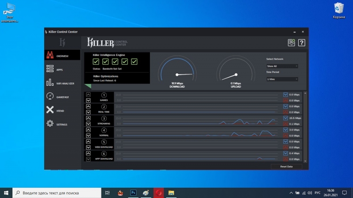The width and height of the screenshot is (353, 198).
Task: Open the Select Network Show All dropdown
Action: point(282,66)
